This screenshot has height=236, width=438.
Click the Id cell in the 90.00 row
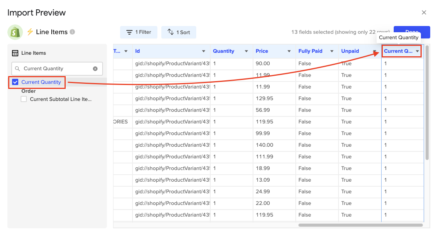click(x=171, y=64)
